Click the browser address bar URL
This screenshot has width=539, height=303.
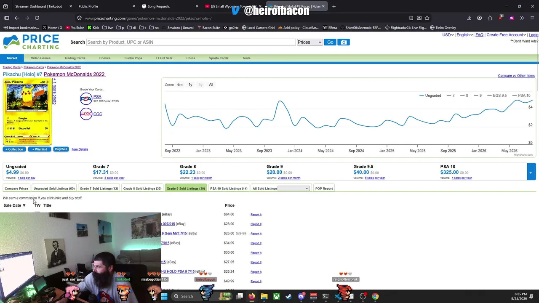(x=148, y=18)
